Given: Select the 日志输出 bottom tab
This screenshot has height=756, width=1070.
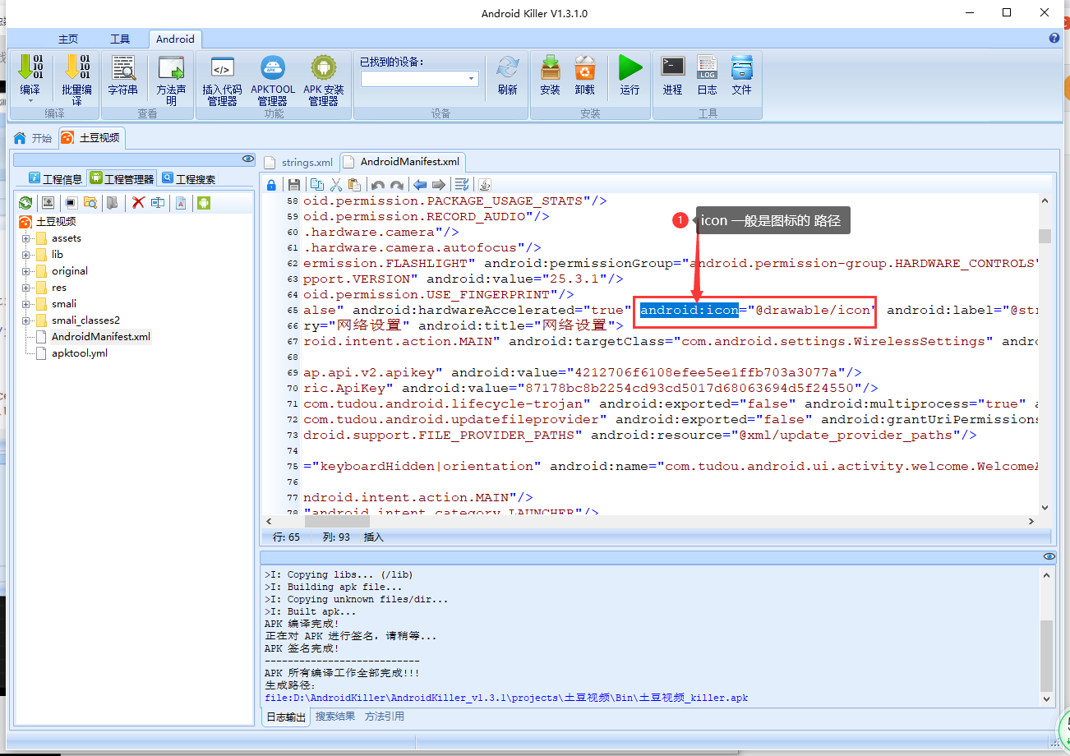Looking at the screenshot, I should [x=287, y=717].
